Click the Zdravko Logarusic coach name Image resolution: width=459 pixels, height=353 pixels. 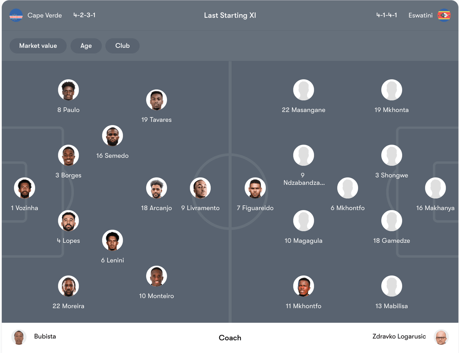click(399, 336)
